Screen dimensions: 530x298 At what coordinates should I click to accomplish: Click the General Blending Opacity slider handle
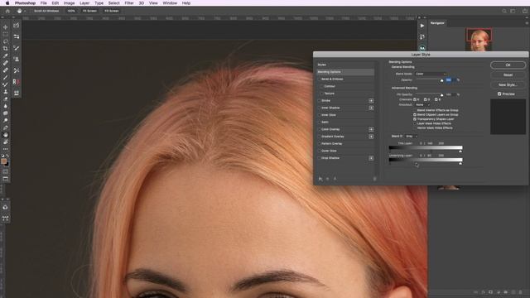click(441, 81)
